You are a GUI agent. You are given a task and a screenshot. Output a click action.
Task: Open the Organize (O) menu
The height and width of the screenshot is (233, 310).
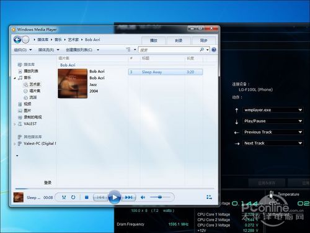[x=23, y=50]
